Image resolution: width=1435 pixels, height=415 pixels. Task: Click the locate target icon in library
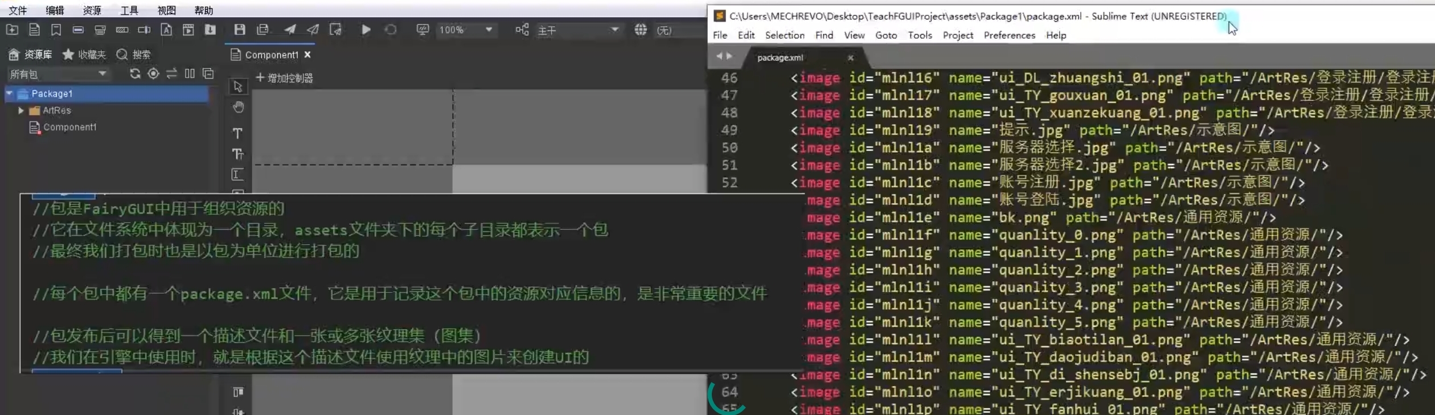pos(153,74)
